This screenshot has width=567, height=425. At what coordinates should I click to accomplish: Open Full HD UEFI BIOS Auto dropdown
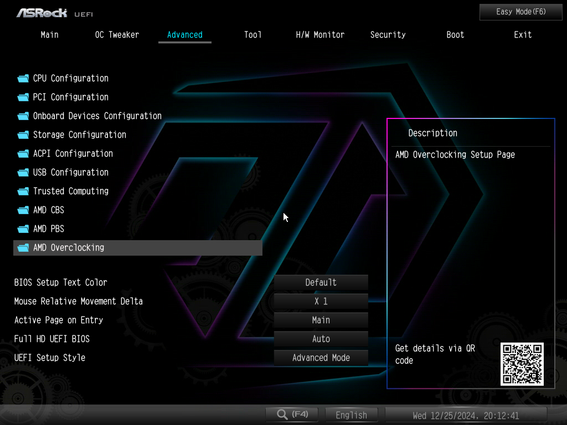pos(321,339)
